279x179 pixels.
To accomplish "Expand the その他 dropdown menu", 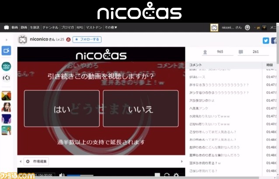I will (x=111, y=28).
